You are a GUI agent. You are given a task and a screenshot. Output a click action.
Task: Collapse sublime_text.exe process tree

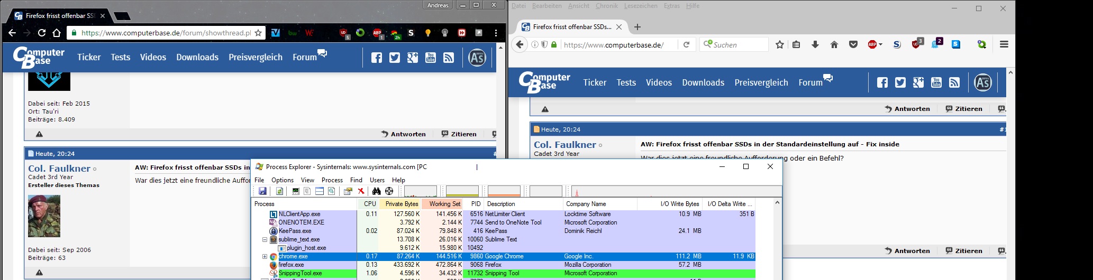(x=265, y=239)
